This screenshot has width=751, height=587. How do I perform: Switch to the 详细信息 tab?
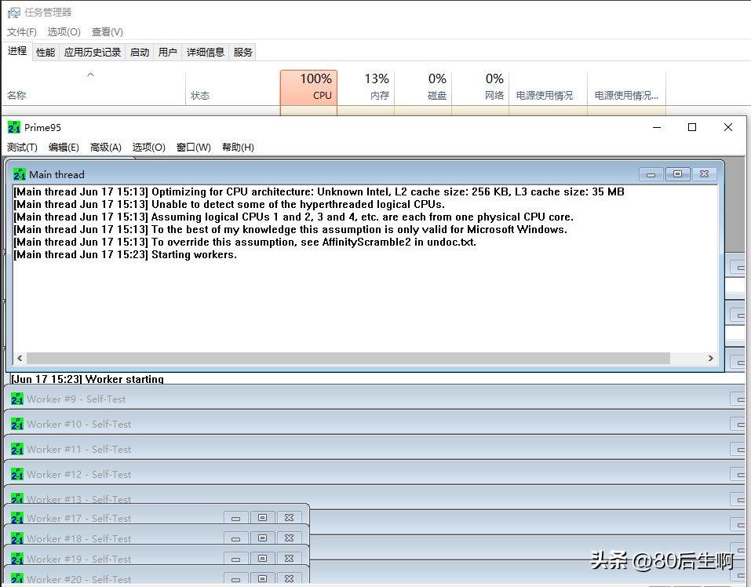(206, 53)
